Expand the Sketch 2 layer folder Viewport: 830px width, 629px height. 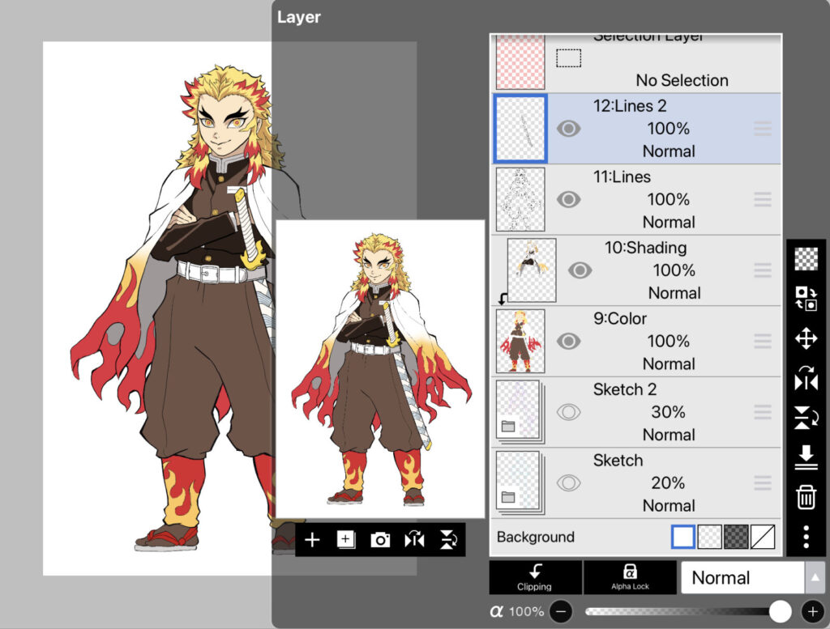point(508,427)
